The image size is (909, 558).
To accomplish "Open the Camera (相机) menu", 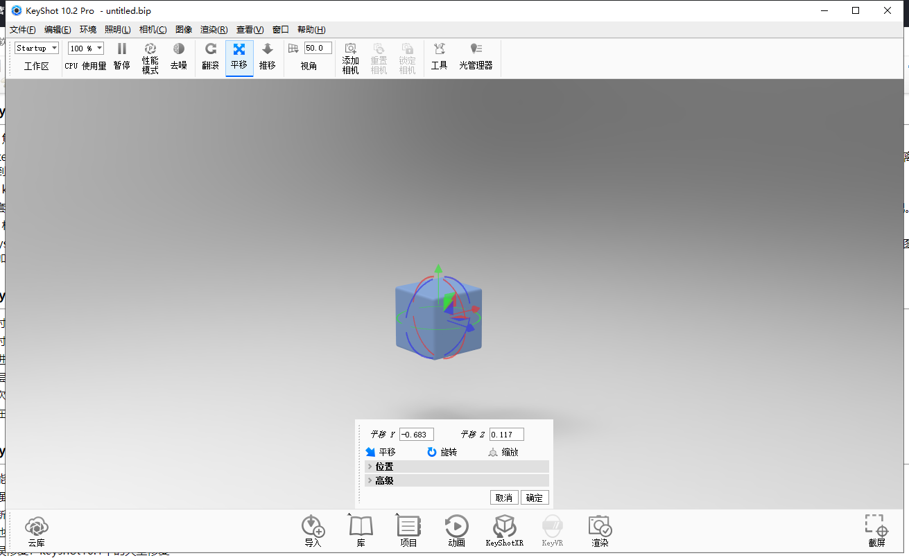I will (x=153, y=30).
